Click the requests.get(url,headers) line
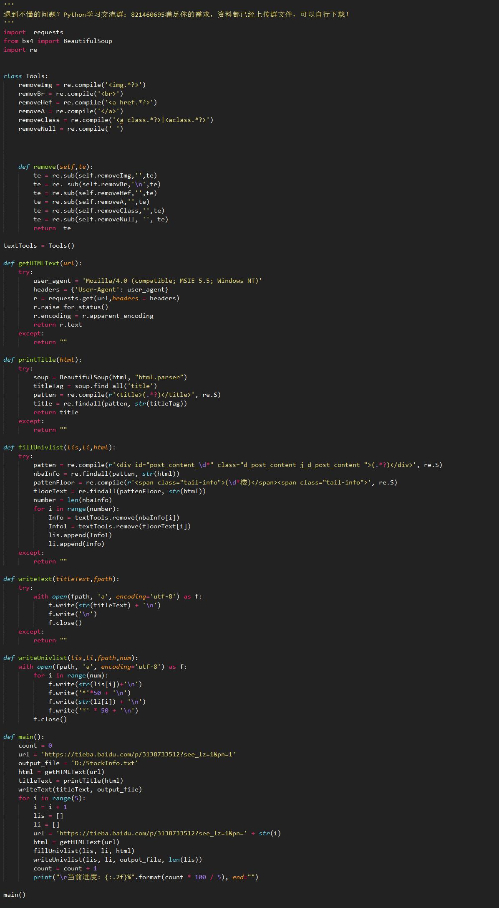Screen dimensions: 499x908 (x=106, y=298)
